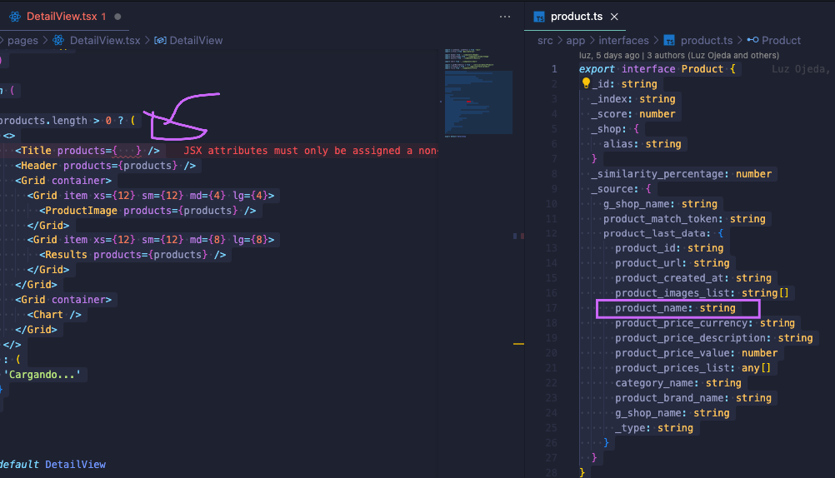Click the Grid item md={4} lg={4} line
The image size is (835, 478).
[151, 196]
